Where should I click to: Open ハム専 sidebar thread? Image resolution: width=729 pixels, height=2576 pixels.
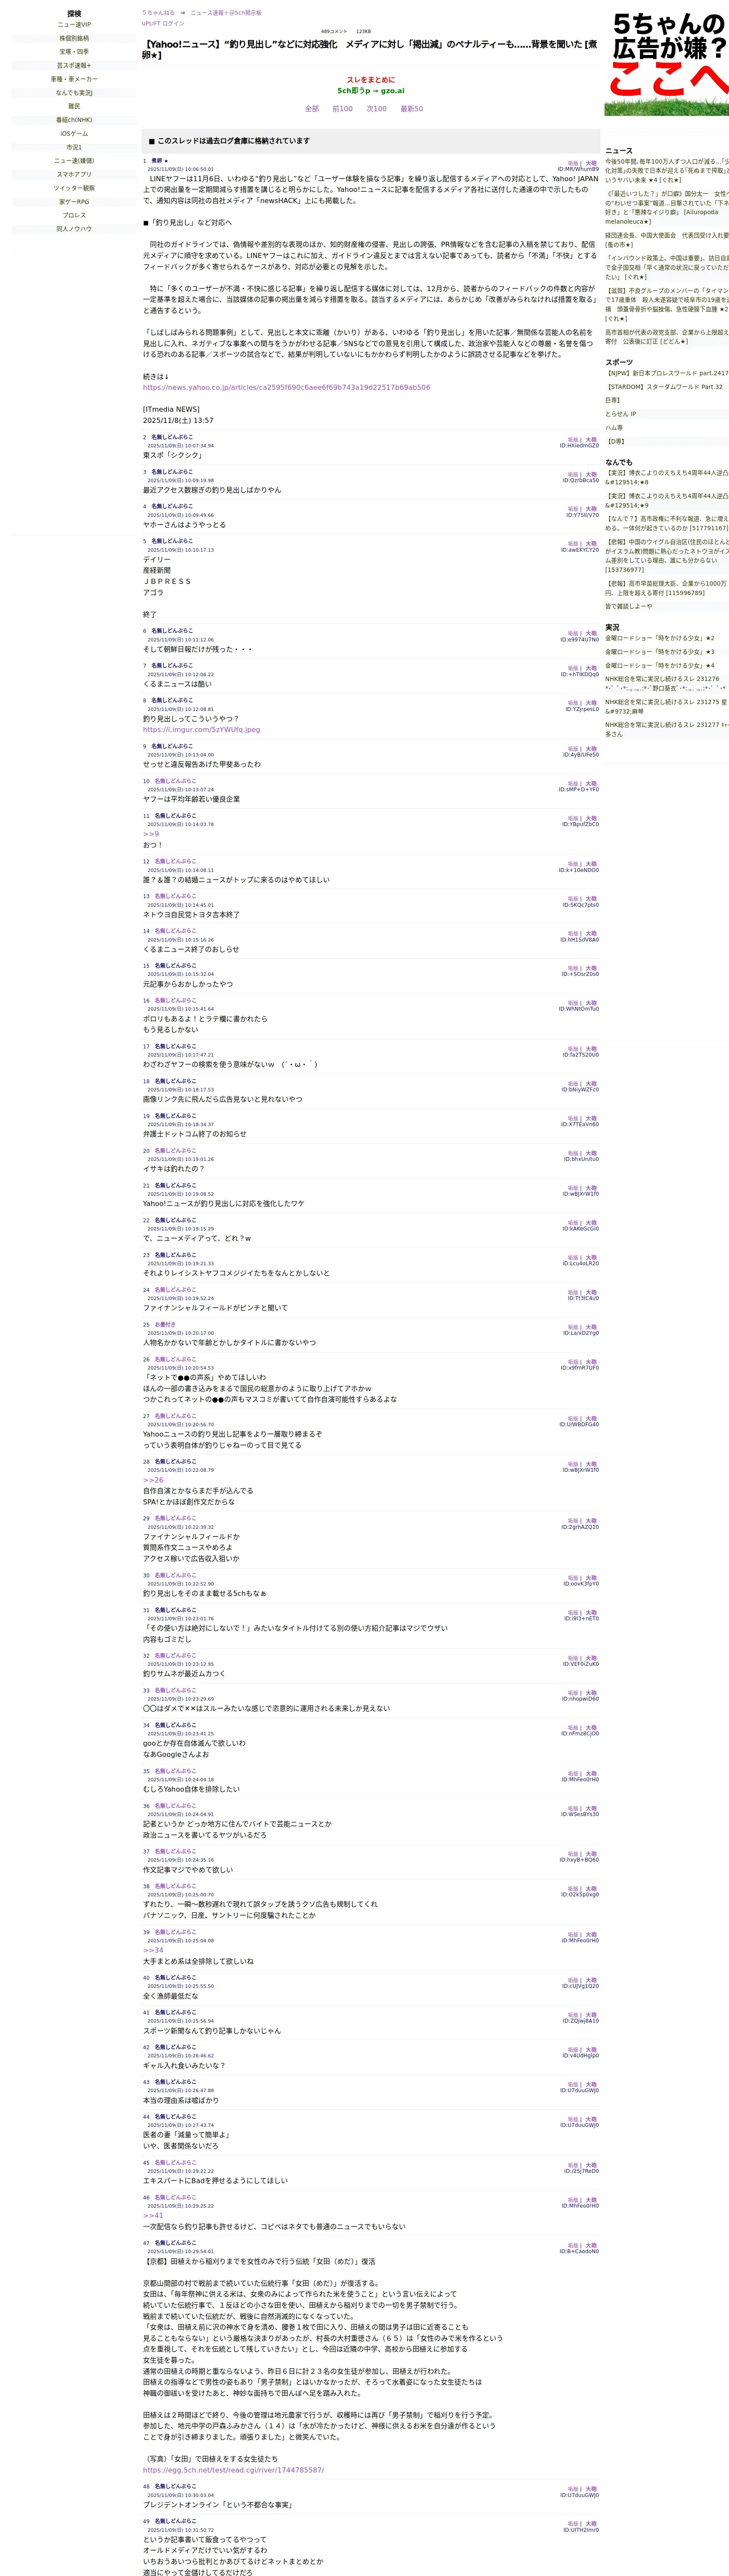click(x=614, y=427)
